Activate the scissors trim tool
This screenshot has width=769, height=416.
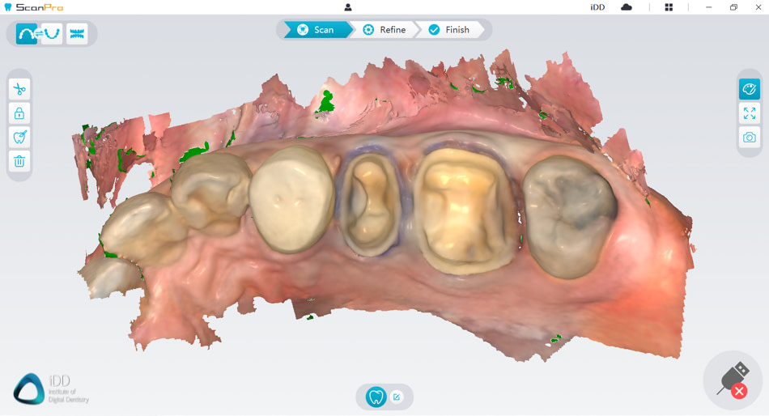pos(19,89)
